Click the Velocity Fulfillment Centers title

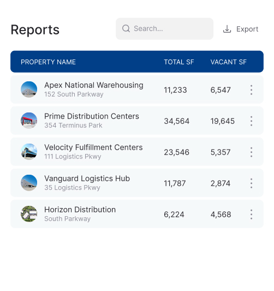[x=93, y=147]
